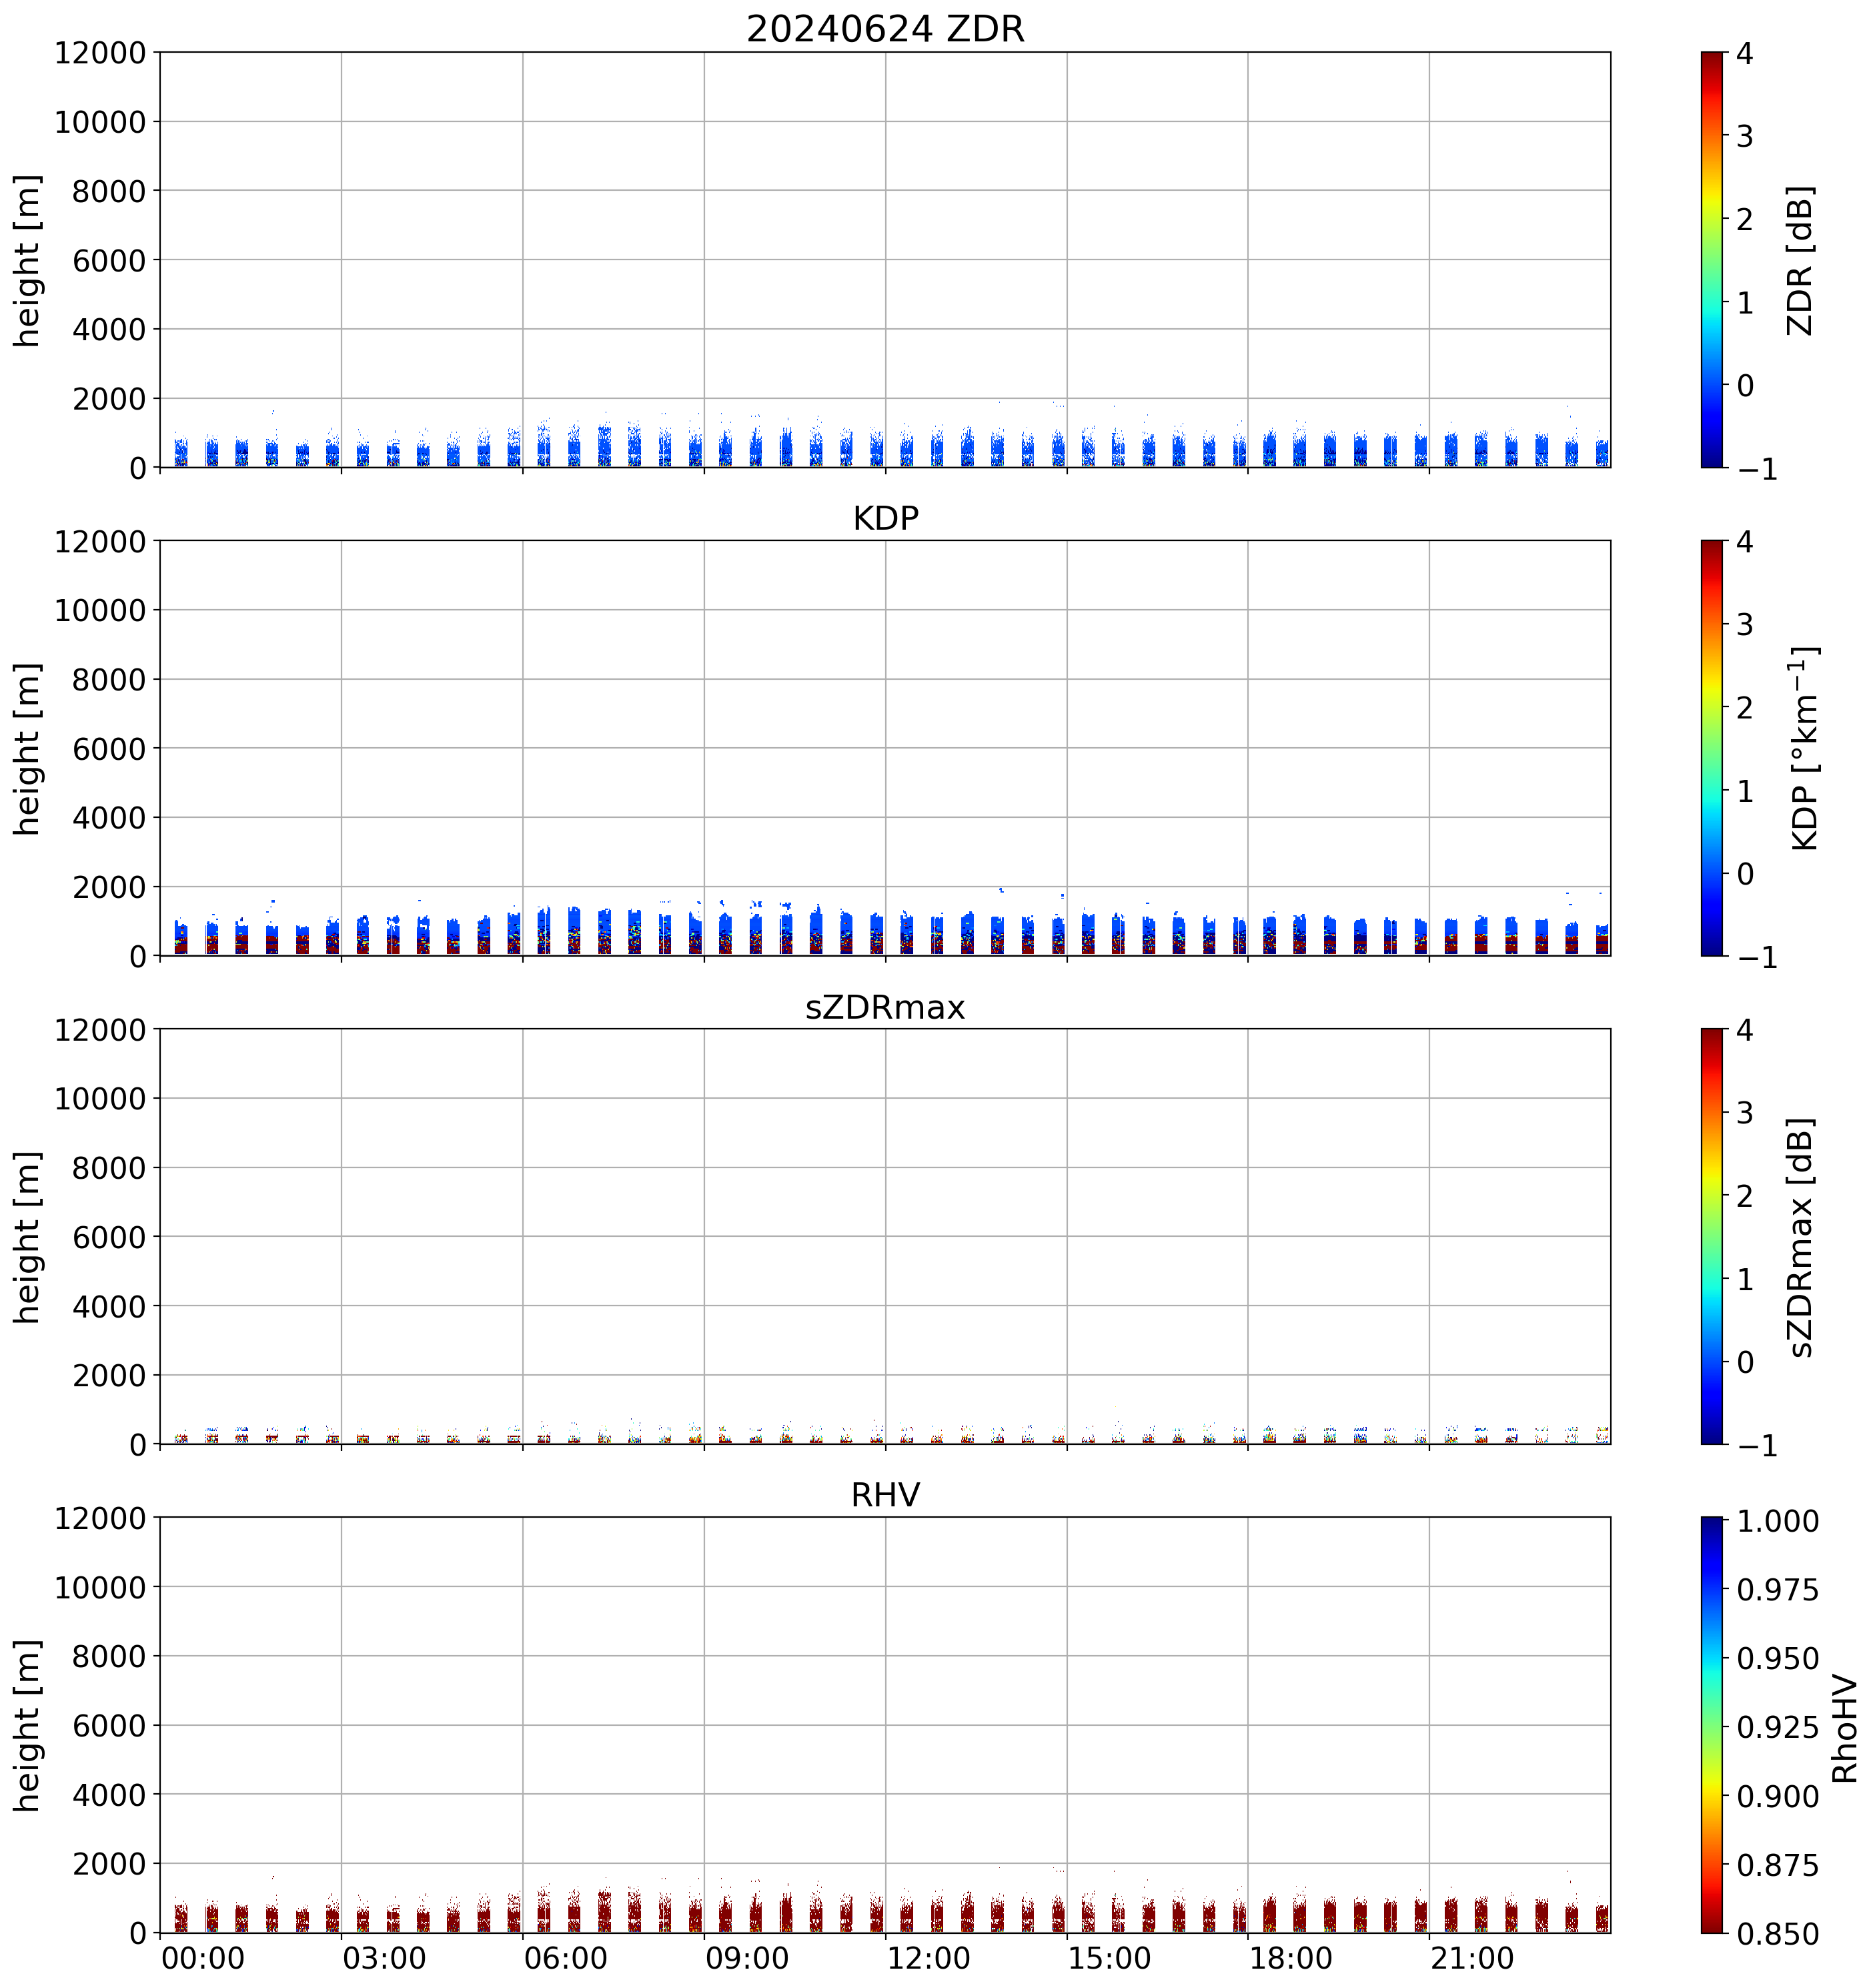Click the 00:00 time axis label

point(203,1958)
